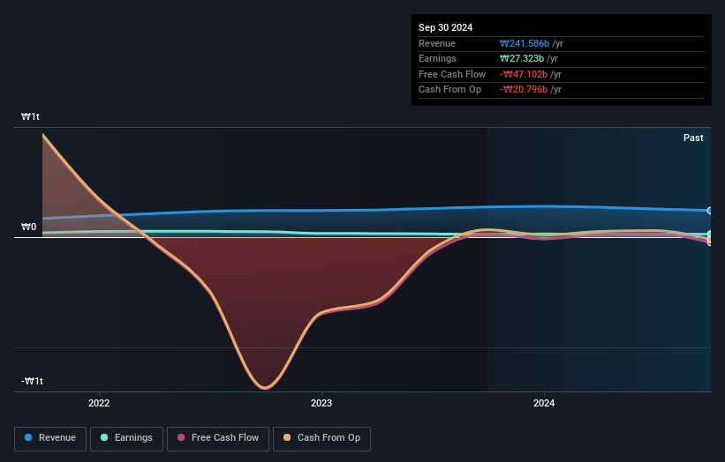The image size is (725, 462).
Task: Click the -₩47.102b free cash flow value
Action: tap(524, 74)
